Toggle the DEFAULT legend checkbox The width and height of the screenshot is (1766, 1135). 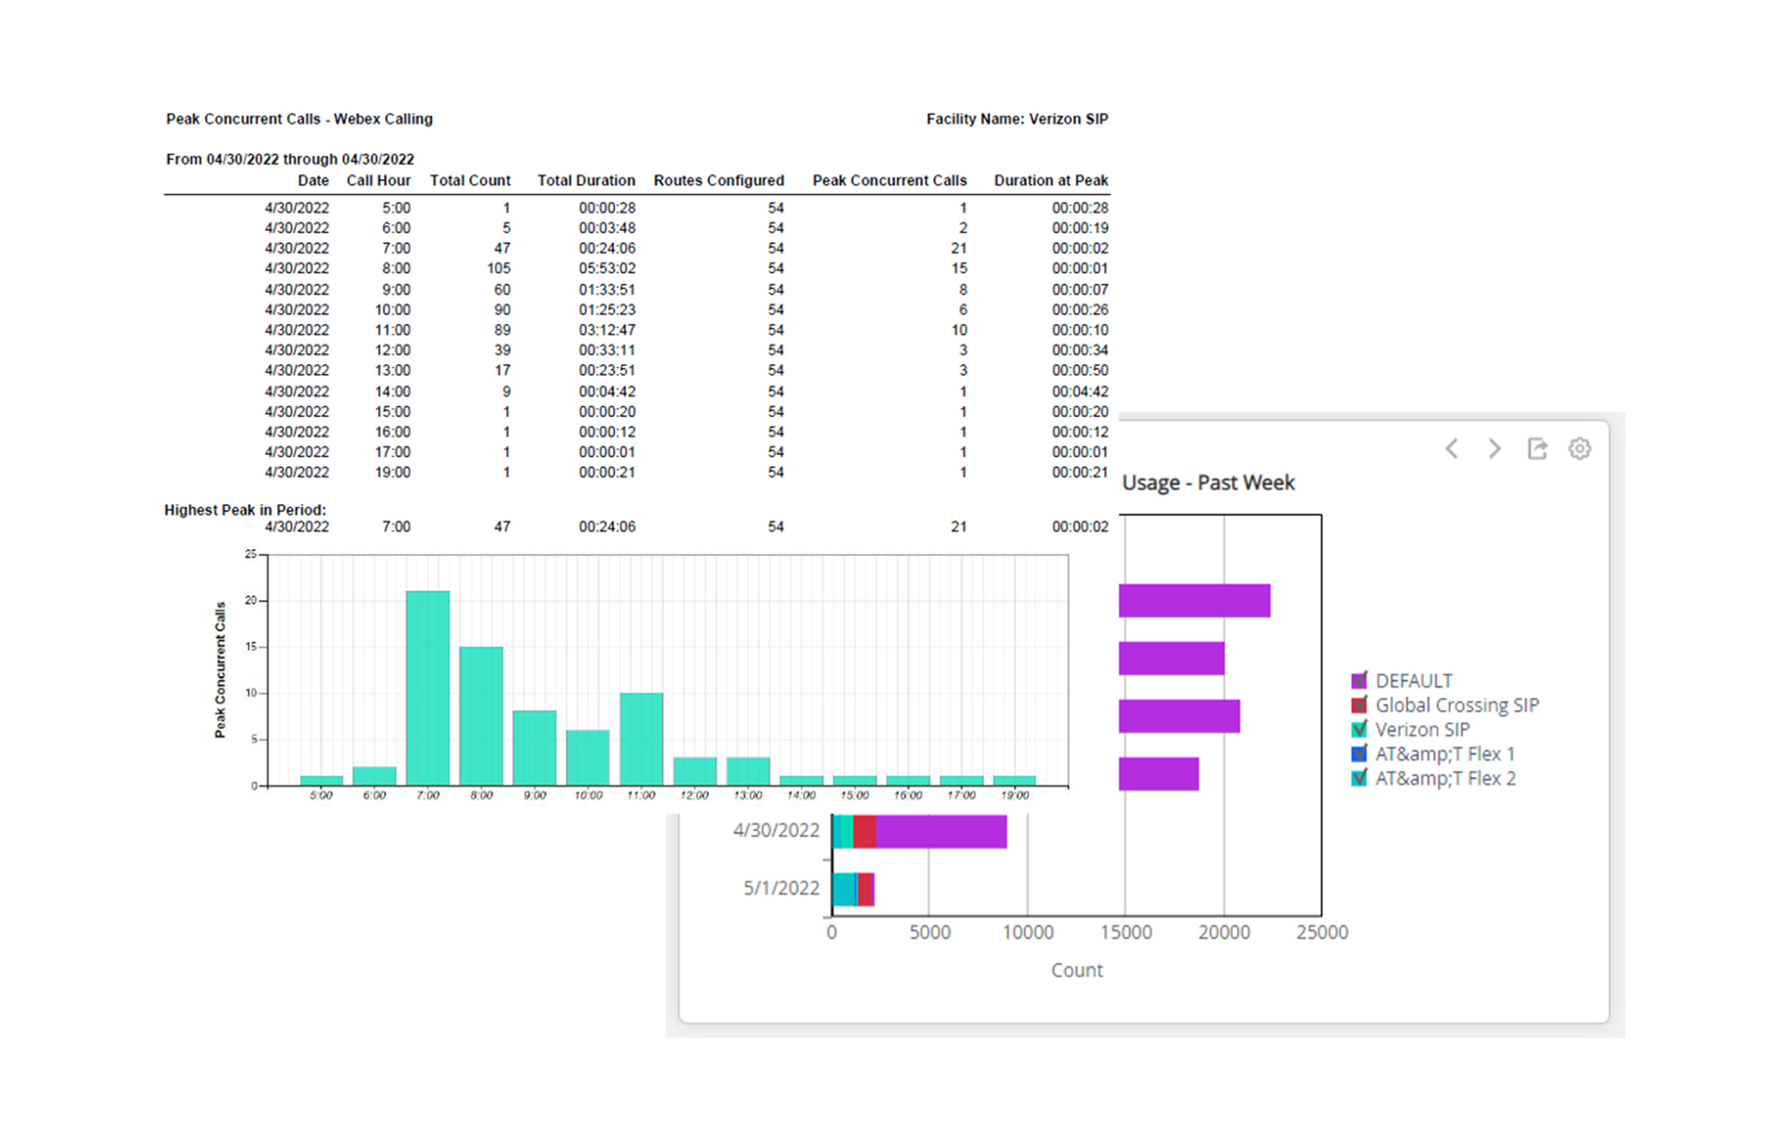(x=1359, y=680)
